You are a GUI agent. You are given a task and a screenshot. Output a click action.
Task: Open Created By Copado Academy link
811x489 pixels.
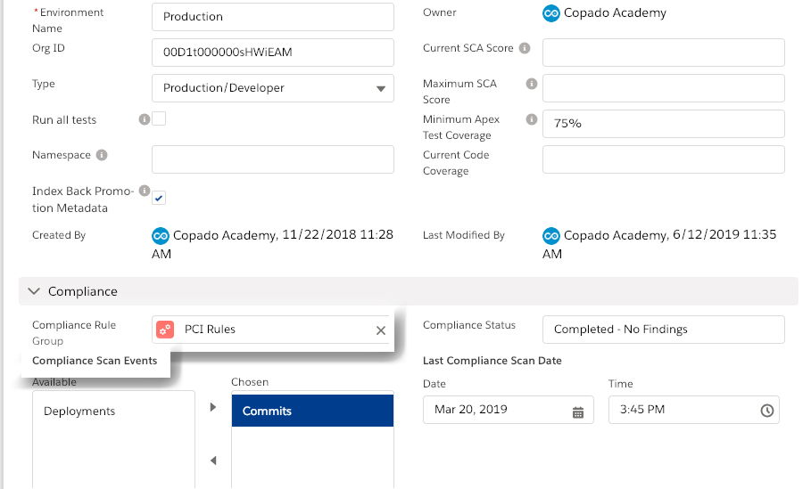coord(225,236)
